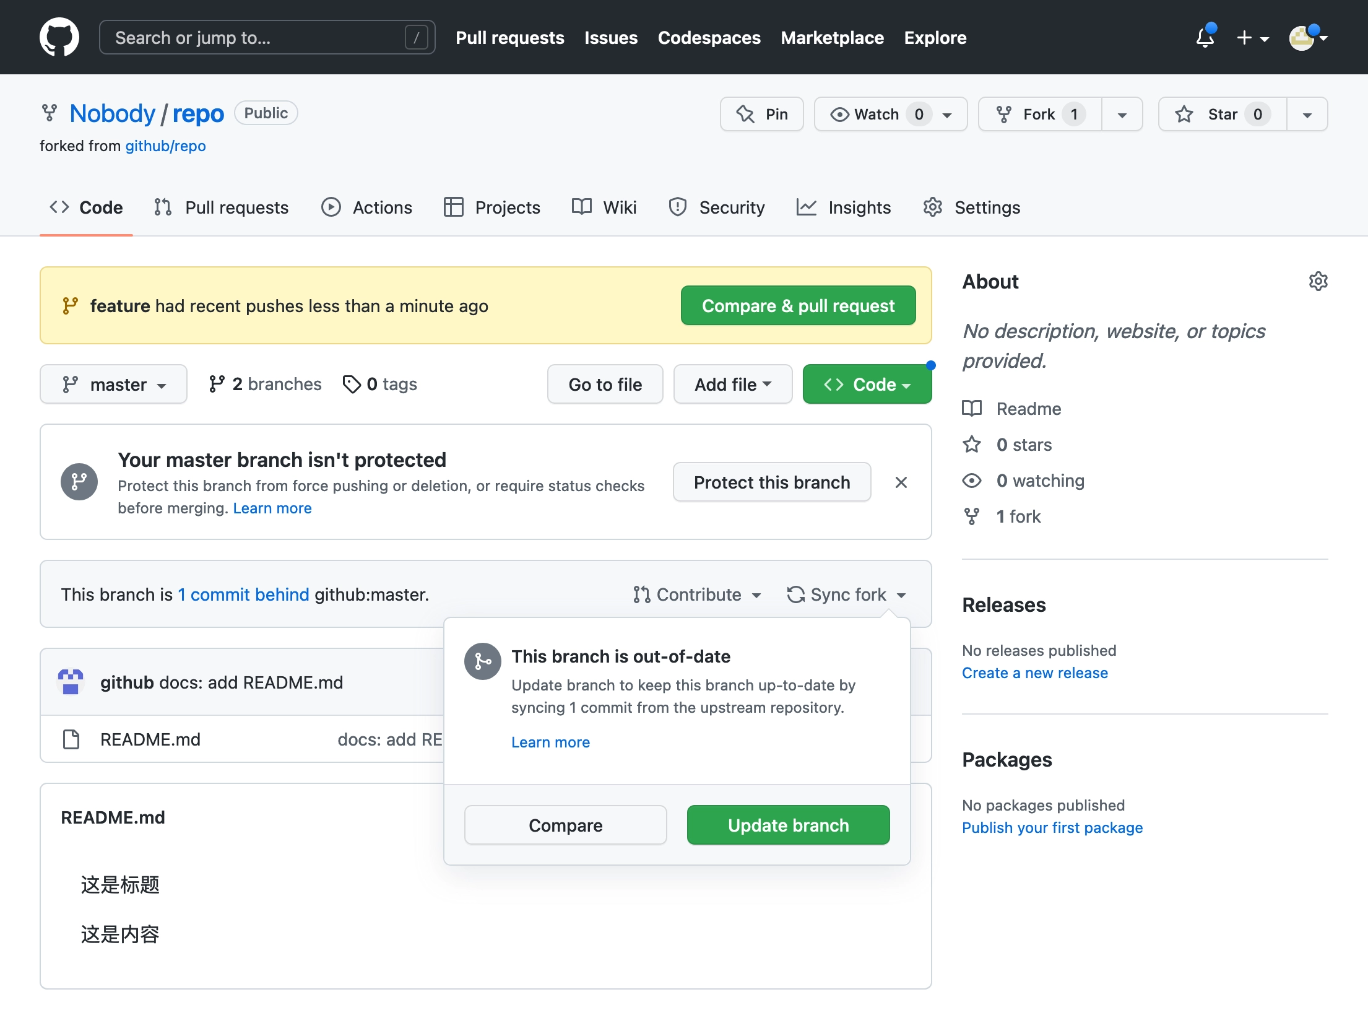The image size is (1368, 1023).
Task: Open the Insights tab
Action: [x=843, y=207]
